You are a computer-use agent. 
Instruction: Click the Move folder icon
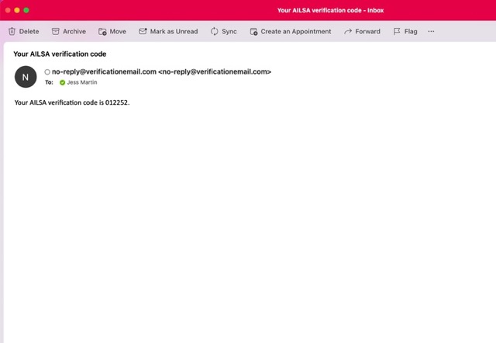coord(102,31)
